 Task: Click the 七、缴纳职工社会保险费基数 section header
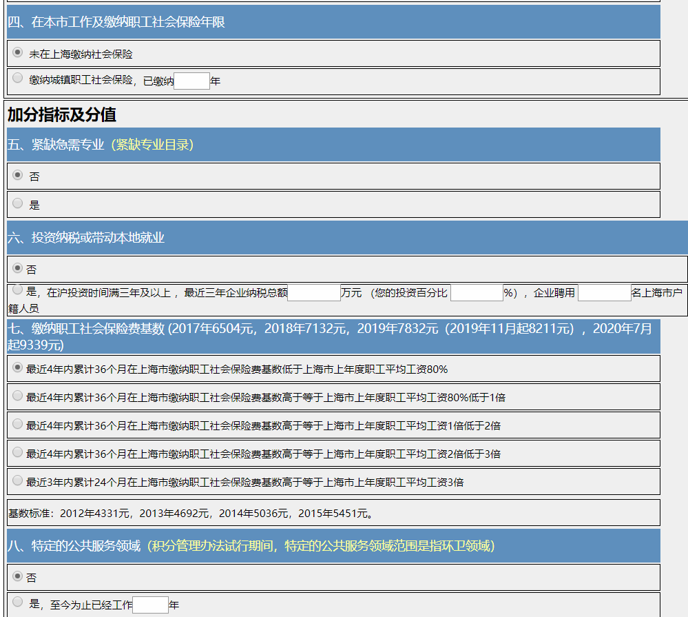pos(331,336)
